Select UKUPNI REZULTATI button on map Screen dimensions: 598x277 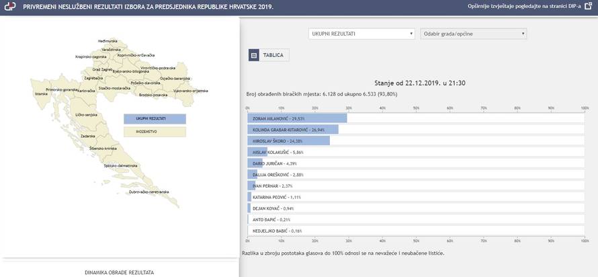pyautogui.click(x=155, y=118)
